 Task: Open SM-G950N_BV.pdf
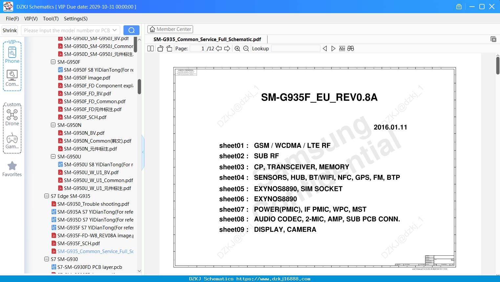coord(84,133)
